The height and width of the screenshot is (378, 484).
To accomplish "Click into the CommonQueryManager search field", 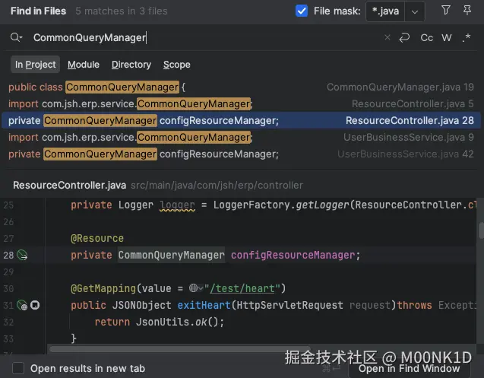I will pos(204,37).
